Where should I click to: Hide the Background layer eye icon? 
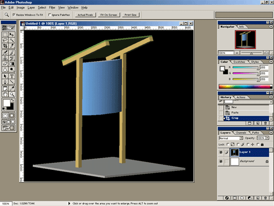tap(221, 161)
